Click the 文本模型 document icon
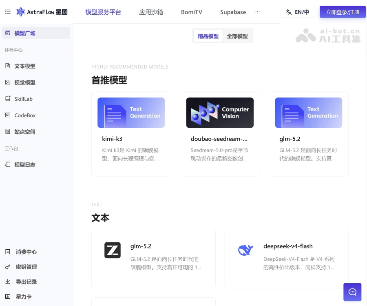Image resolution: width=367 pixels, height=306 pixels. pyautogui.click(x=8, y=66)
